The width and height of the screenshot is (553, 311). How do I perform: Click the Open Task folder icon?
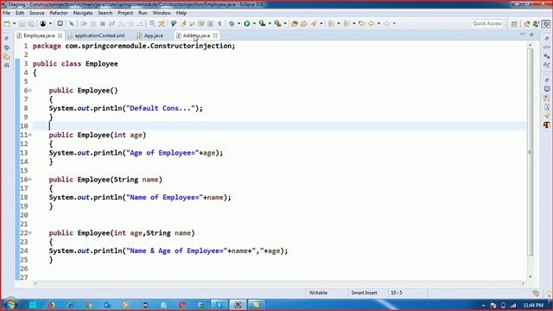[303, 23]
